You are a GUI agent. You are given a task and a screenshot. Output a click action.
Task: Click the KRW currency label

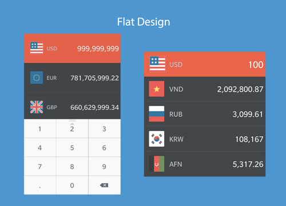[x=176, y=139]
